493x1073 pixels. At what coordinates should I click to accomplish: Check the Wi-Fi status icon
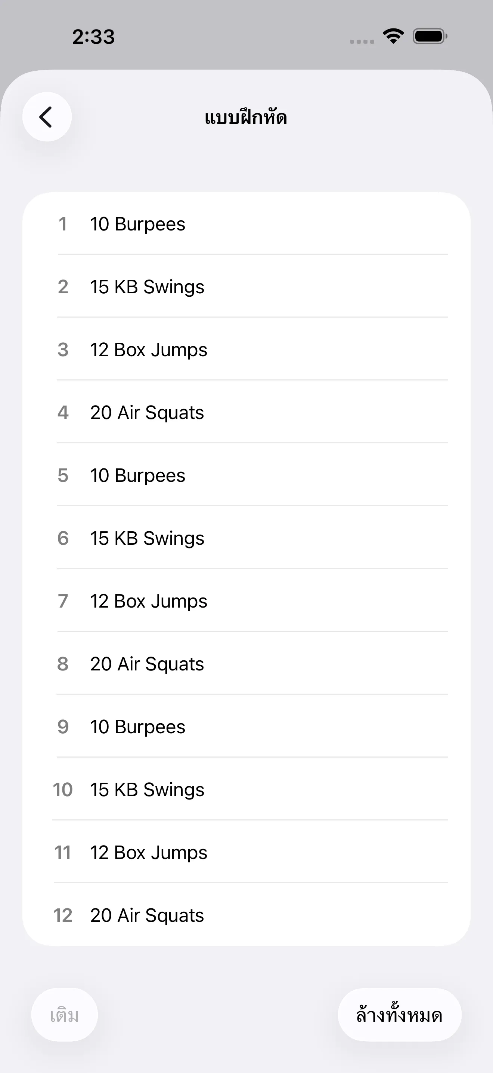(x=393, y=36)
